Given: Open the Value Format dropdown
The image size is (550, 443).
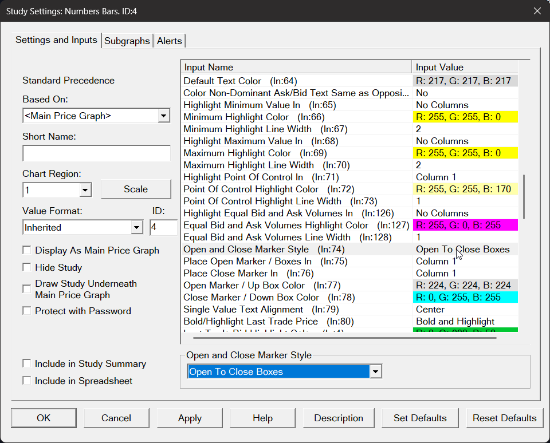Looking at the screenshot, I should (136, 228).
